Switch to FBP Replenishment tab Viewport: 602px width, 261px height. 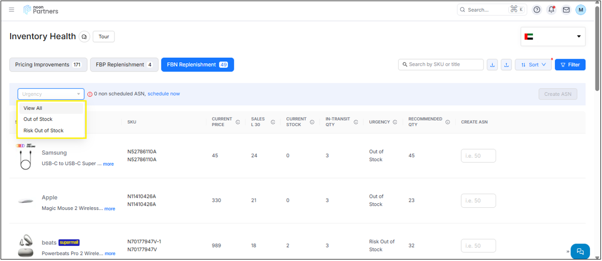(x=124, y=65)
